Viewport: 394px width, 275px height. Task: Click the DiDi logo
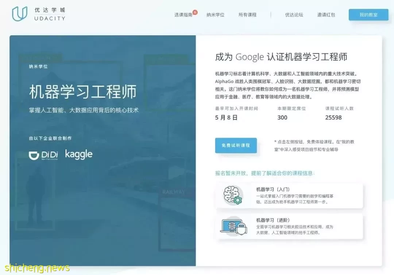point(43,155)
